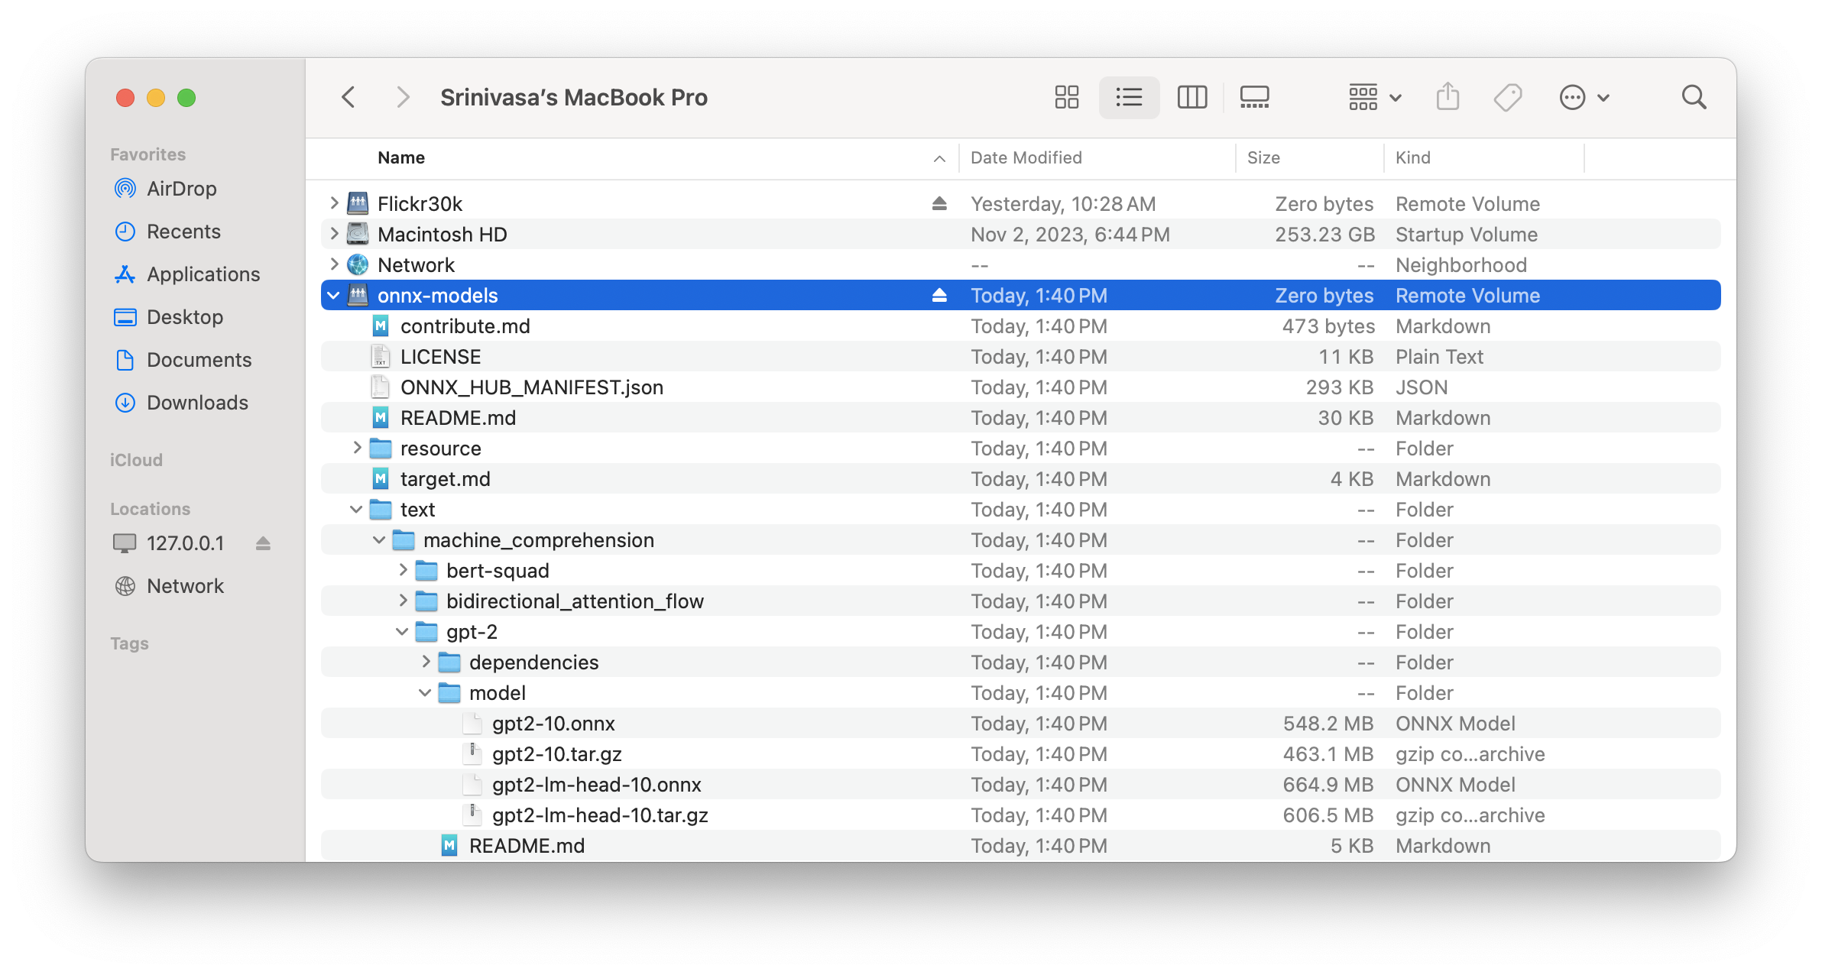The height and width of the screenshot is (975, 1822).
Task: Open the More actions ellipsis menu
Action: click(x=1584, y=97)
